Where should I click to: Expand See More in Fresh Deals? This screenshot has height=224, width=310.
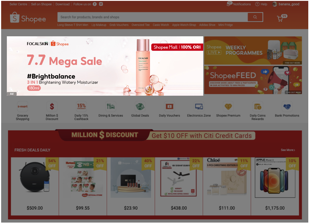[x=288, y=150]
